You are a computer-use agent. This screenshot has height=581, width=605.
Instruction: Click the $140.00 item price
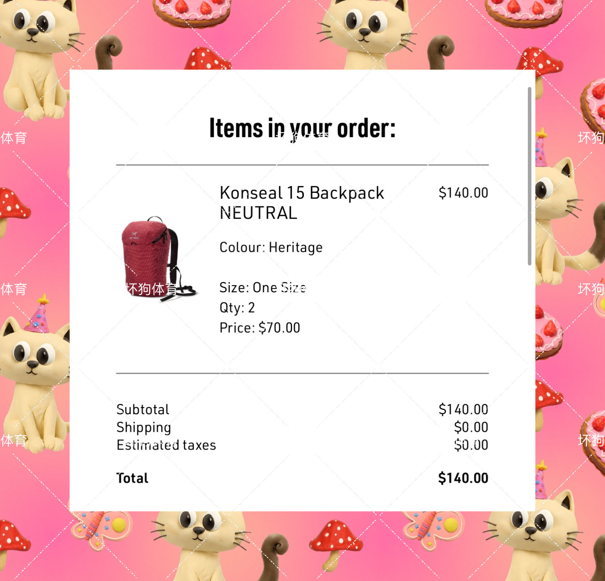(x=463, y=193)
